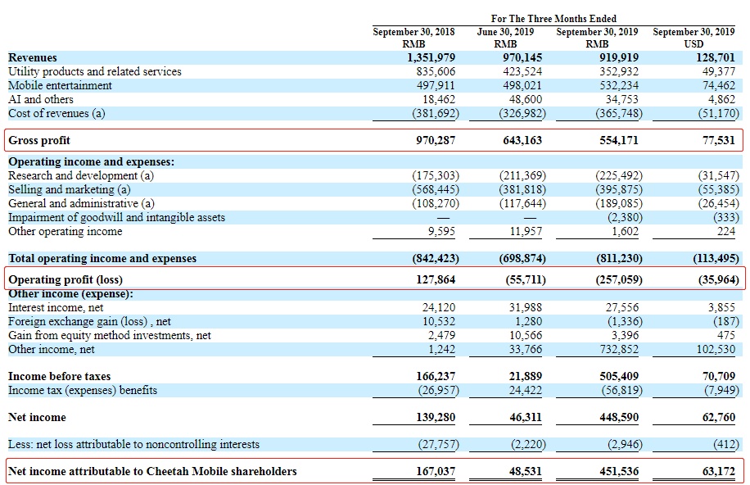This screenshot has width=750, height=485.
Task: Click revenue value 1,351,979
Action: (431, 58)
